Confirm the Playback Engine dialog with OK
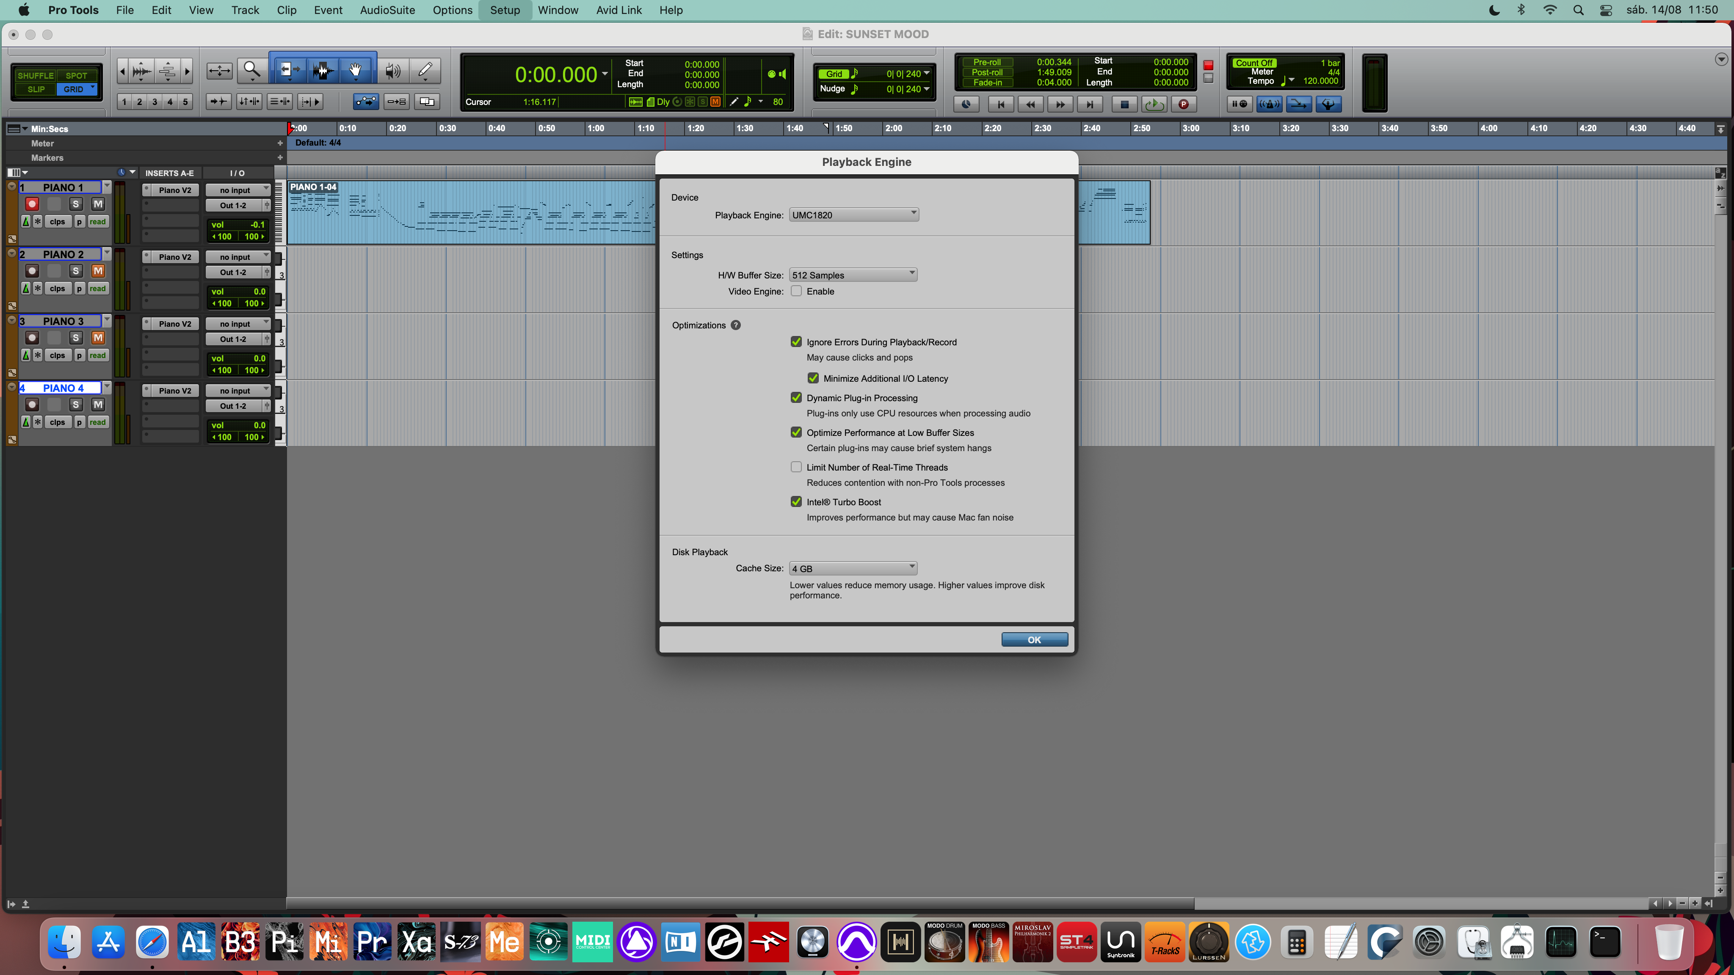The image size is (1734, 975). coord(1034,639)
